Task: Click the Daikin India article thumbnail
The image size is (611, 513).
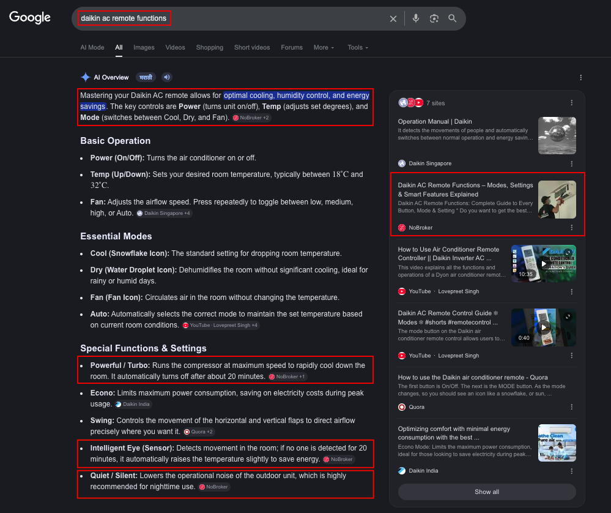Action: [557, 443]
